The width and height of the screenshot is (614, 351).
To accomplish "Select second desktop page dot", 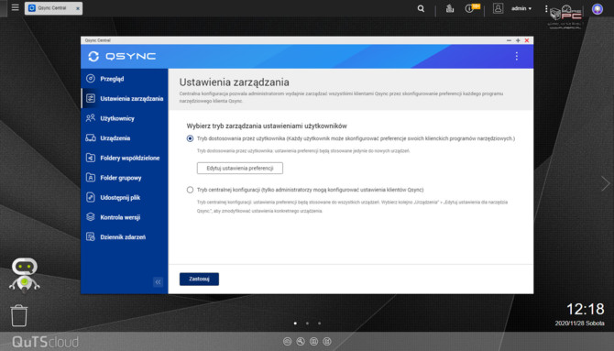I will pos(307,324).
